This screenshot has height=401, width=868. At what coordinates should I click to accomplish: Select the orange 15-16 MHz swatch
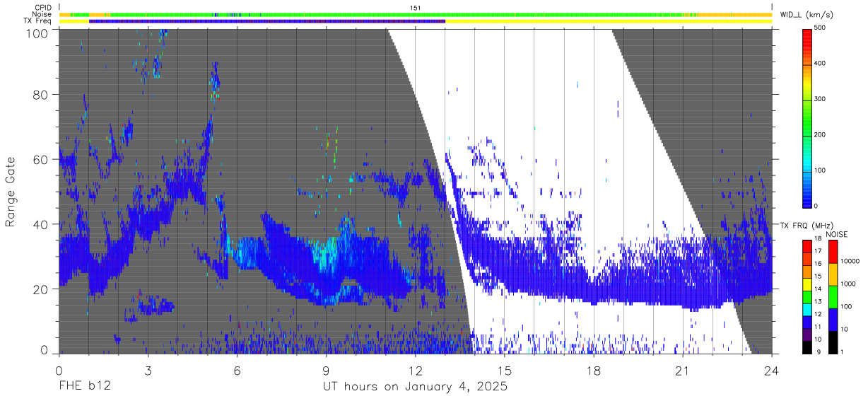click(x=807, y=272)
